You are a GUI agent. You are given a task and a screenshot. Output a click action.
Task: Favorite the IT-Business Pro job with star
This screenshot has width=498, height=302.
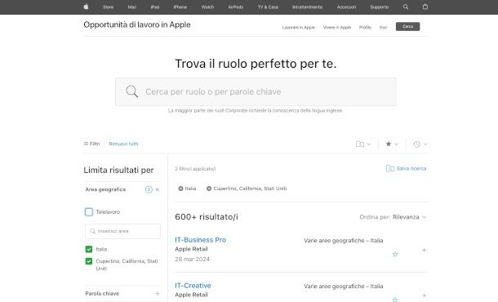pos(395,254)
